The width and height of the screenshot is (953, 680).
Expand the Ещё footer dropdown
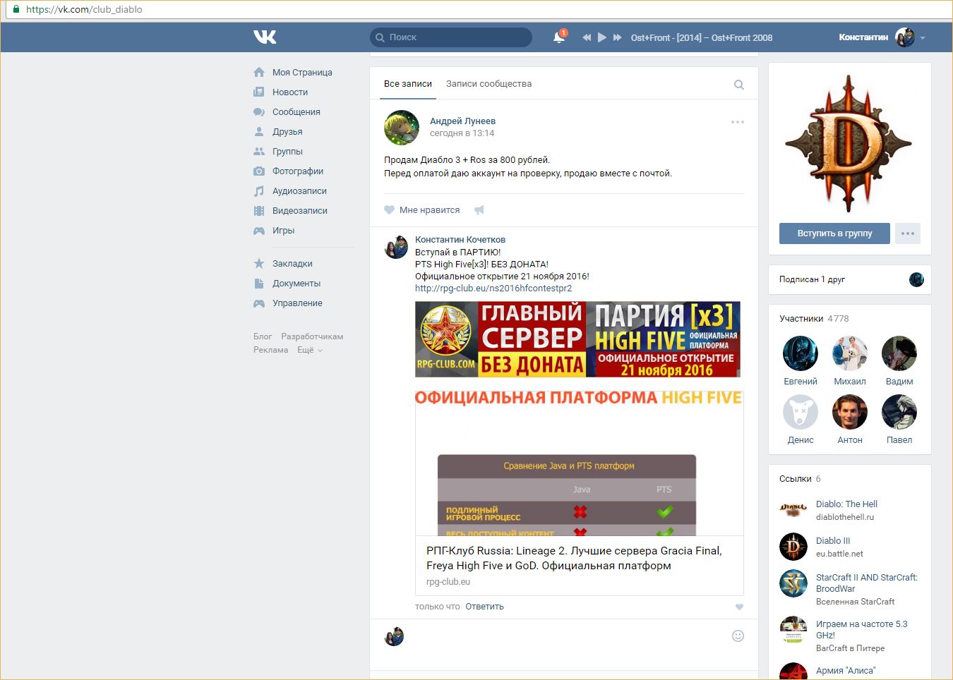pos(310,350)
